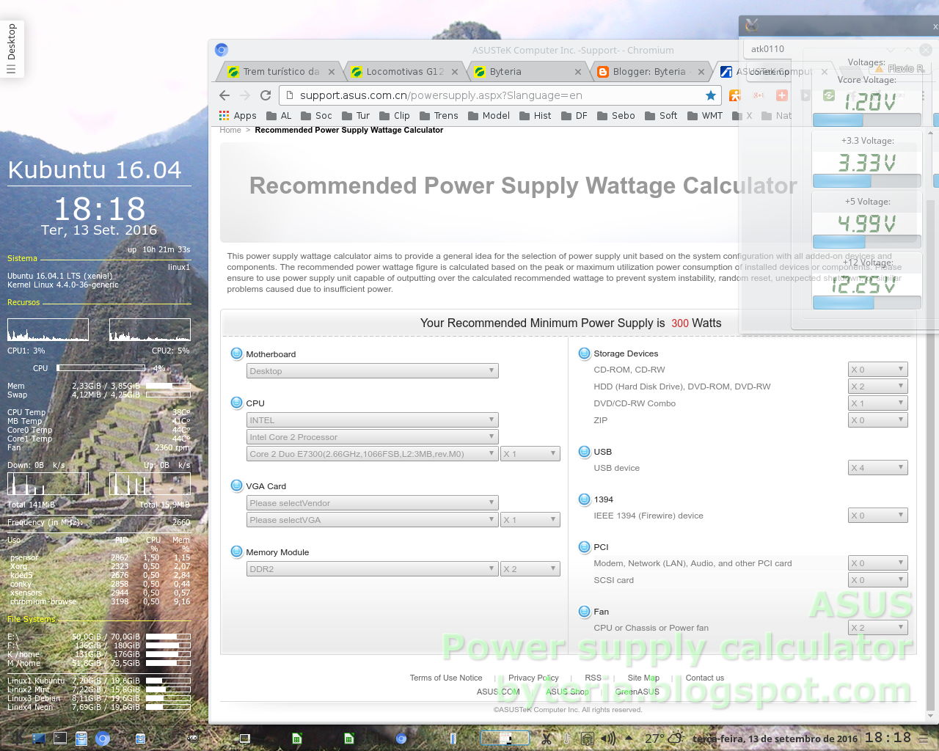Screen dimensions: 939x751
Task: Switch to the Trem turístico tab
Action: (279, 72)
